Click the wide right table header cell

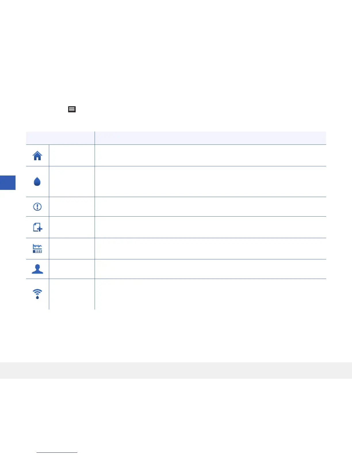[210, 138]
